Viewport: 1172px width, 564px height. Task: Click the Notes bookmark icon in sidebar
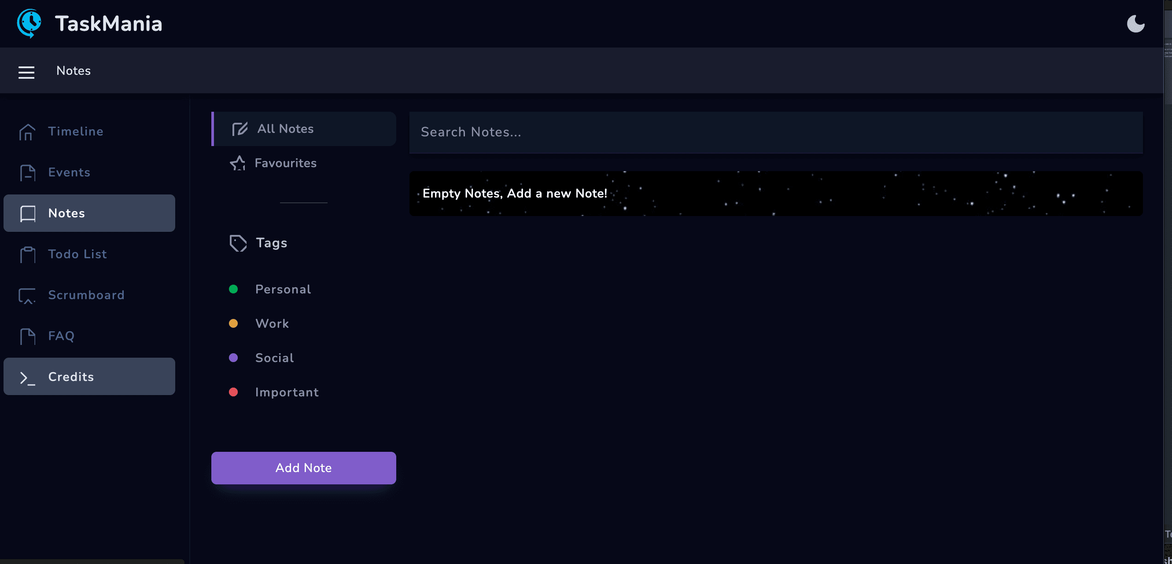[28, 214]
